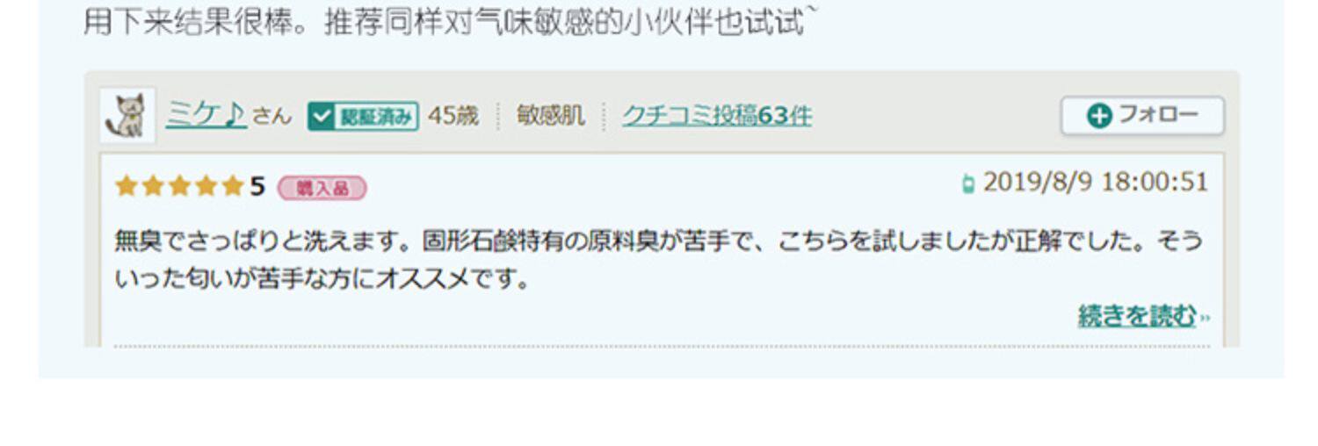Open the クチコミ投稿63件 link
This screenshot has height=446, width=1318.
(x=717, y=116)
